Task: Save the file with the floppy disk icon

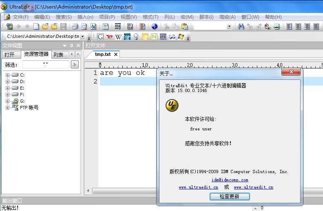Action: 64,26
